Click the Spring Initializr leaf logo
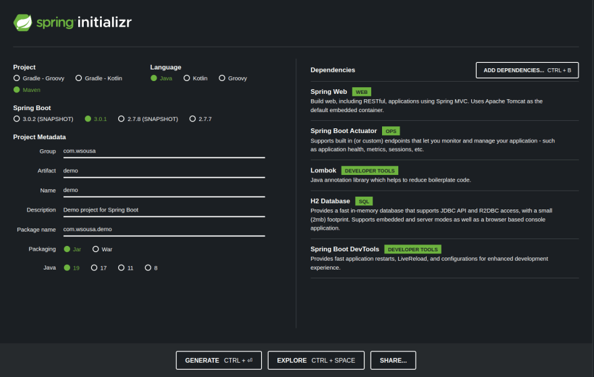 click(x=23, y=23)
